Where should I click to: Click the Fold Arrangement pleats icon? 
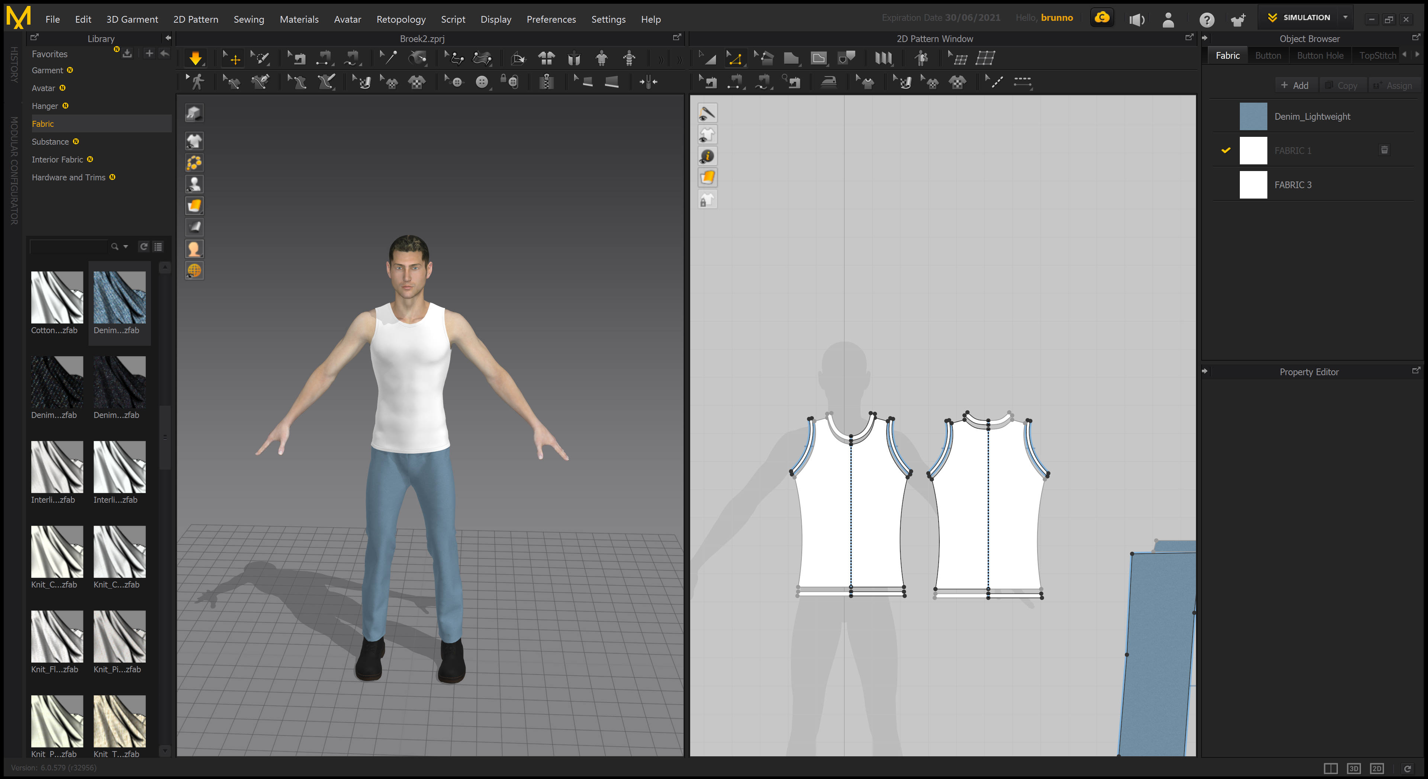click(x=883, y=58)
